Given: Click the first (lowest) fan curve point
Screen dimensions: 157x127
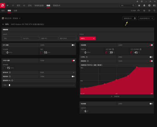Looking at the screenshot, I should 85,88.
